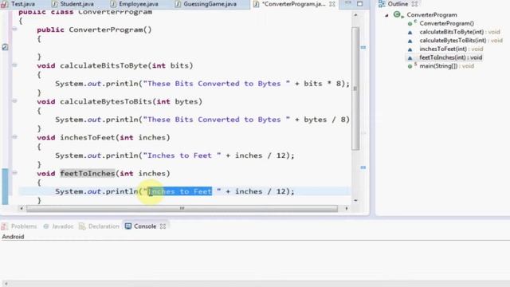Switch to the GuessingGame.java tab
Viewport: 510px width, 287px height.
click(206, 4)
